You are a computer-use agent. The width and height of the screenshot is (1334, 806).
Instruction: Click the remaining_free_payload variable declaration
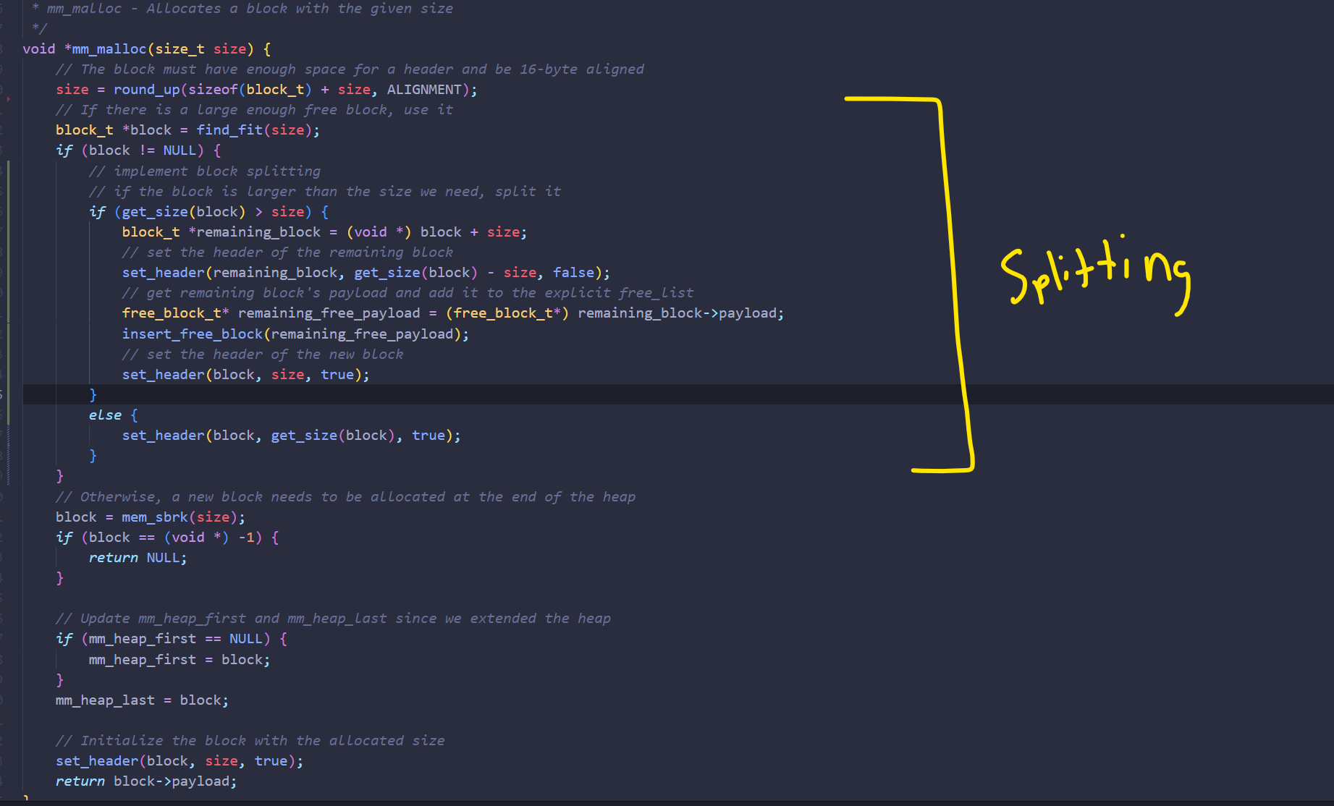tap(329, 313)
